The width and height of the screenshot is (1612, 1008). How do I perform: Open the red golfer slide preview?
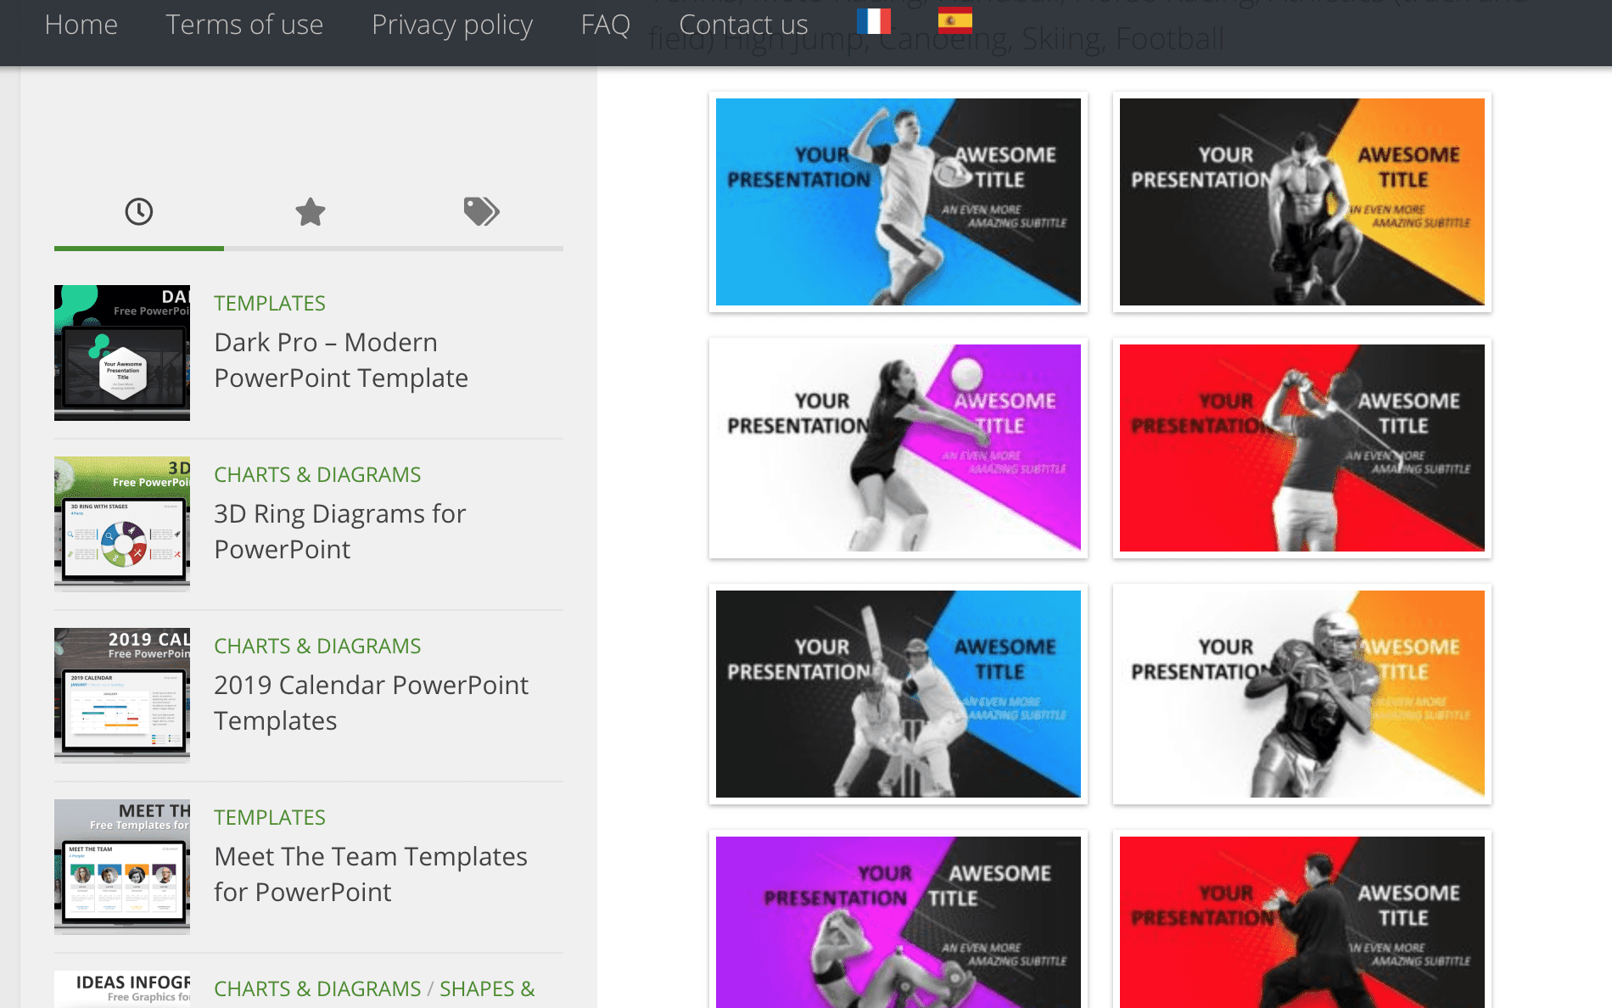1302,448
